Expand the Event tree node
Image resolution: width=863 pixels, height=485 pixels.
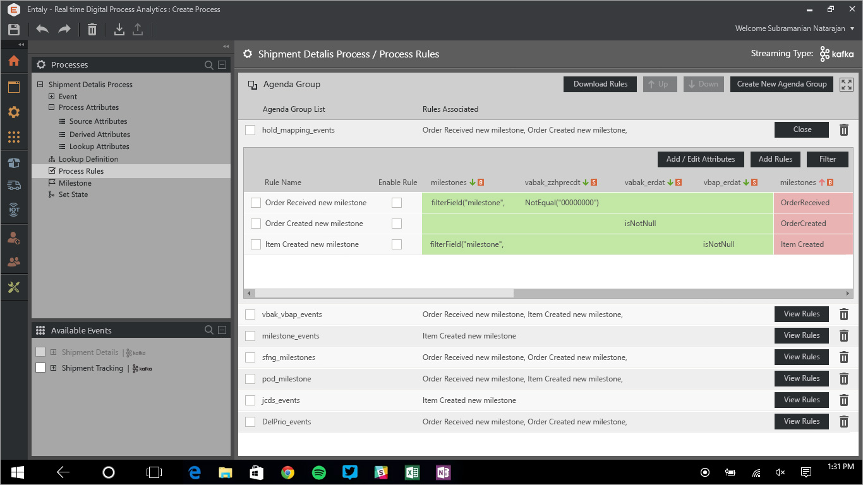coord(52,97)
